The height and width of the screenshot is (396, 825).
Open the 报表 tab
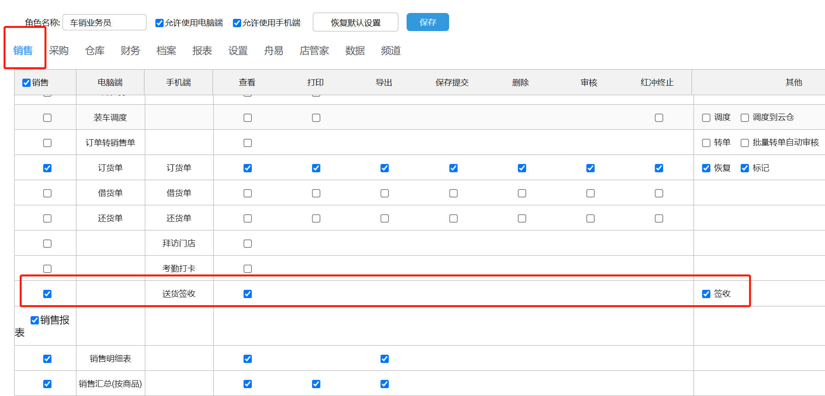coord(202,51)
